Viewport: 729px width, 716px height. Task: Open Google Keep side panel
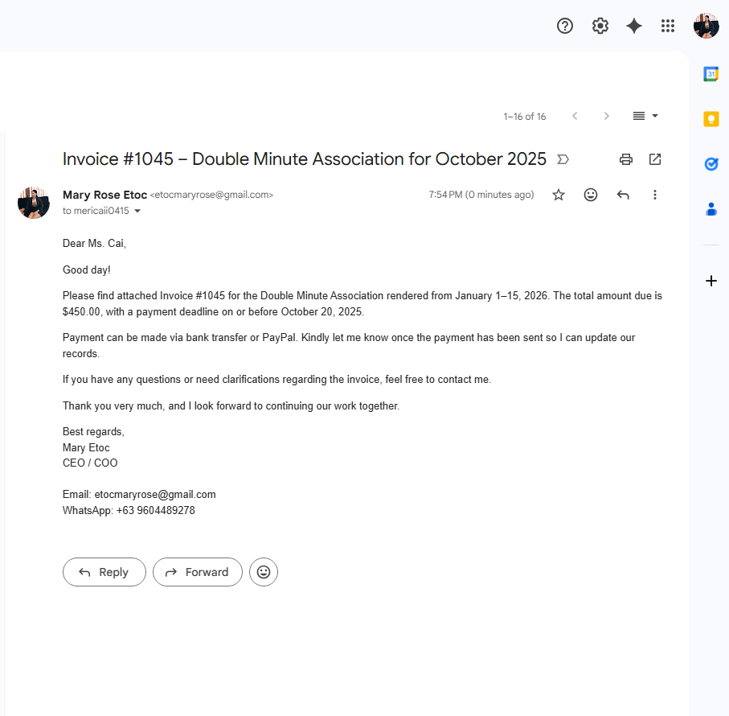(711, 119)
